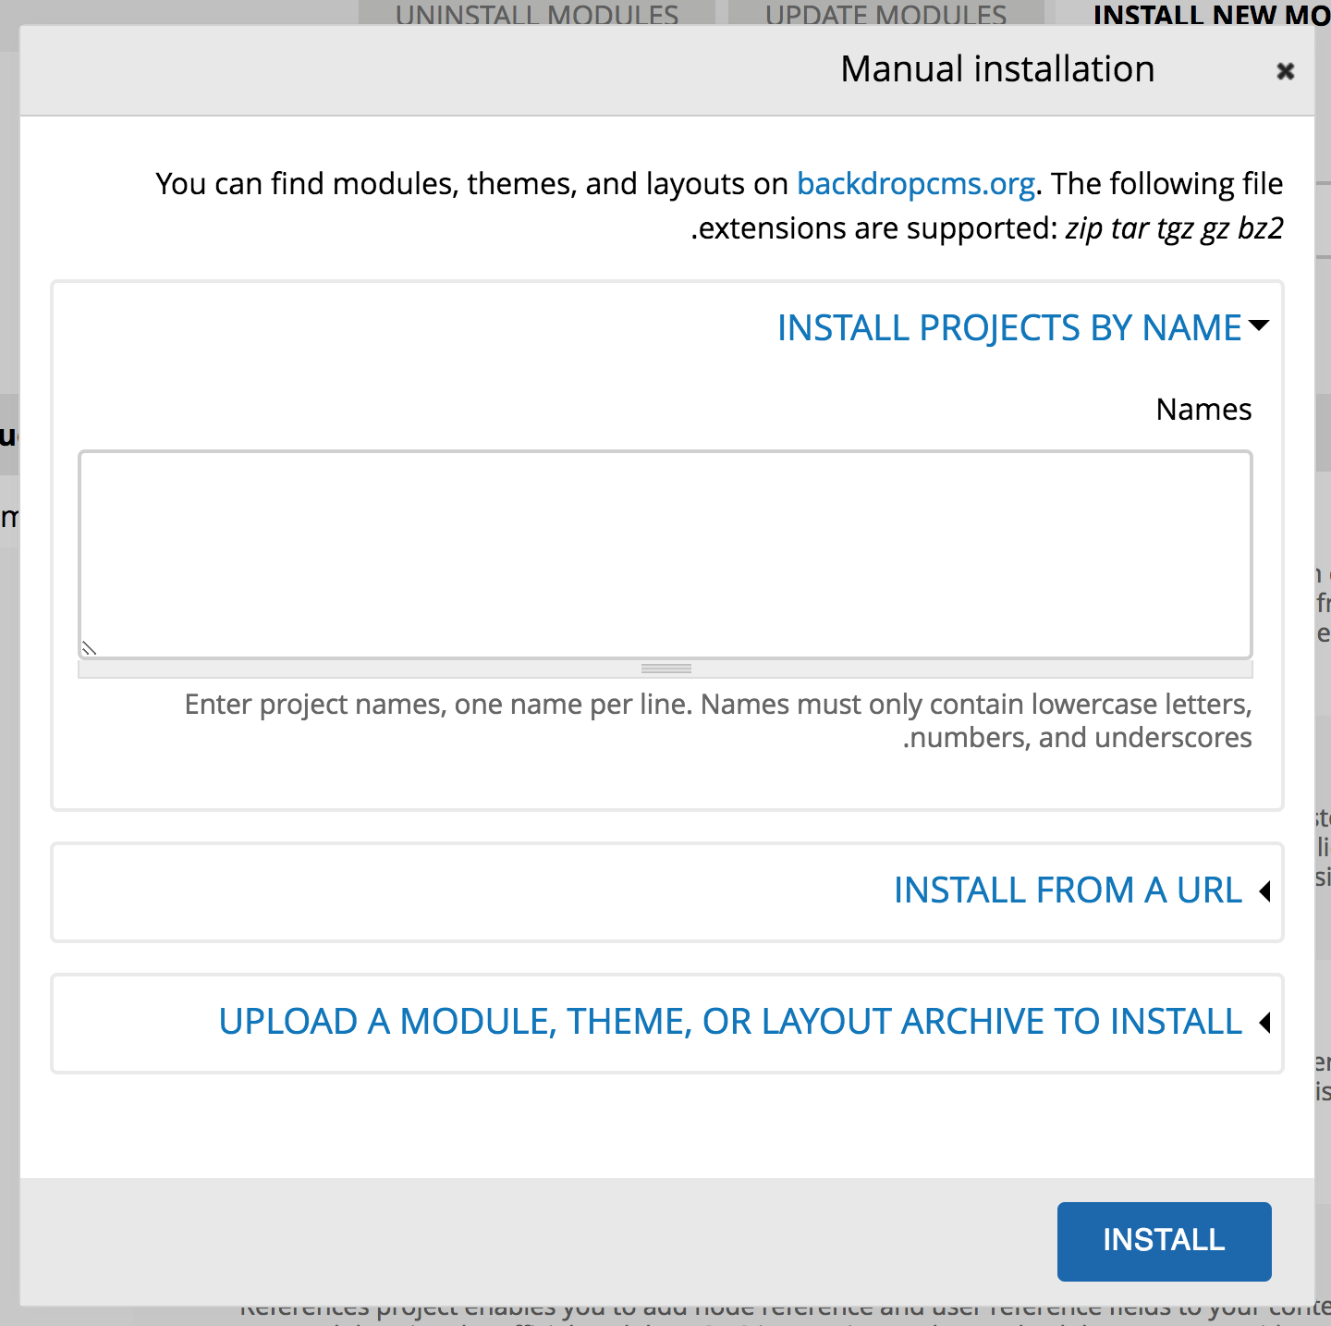Expand Upload a module, theme, or layout archive
Viewport: 1331px width, 1326px height.
(x=730, y=1022)
